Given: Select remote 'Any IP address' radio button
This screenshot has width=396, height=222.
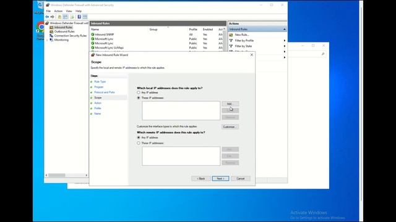Looking at the screenshot, I should pos(139,138).
